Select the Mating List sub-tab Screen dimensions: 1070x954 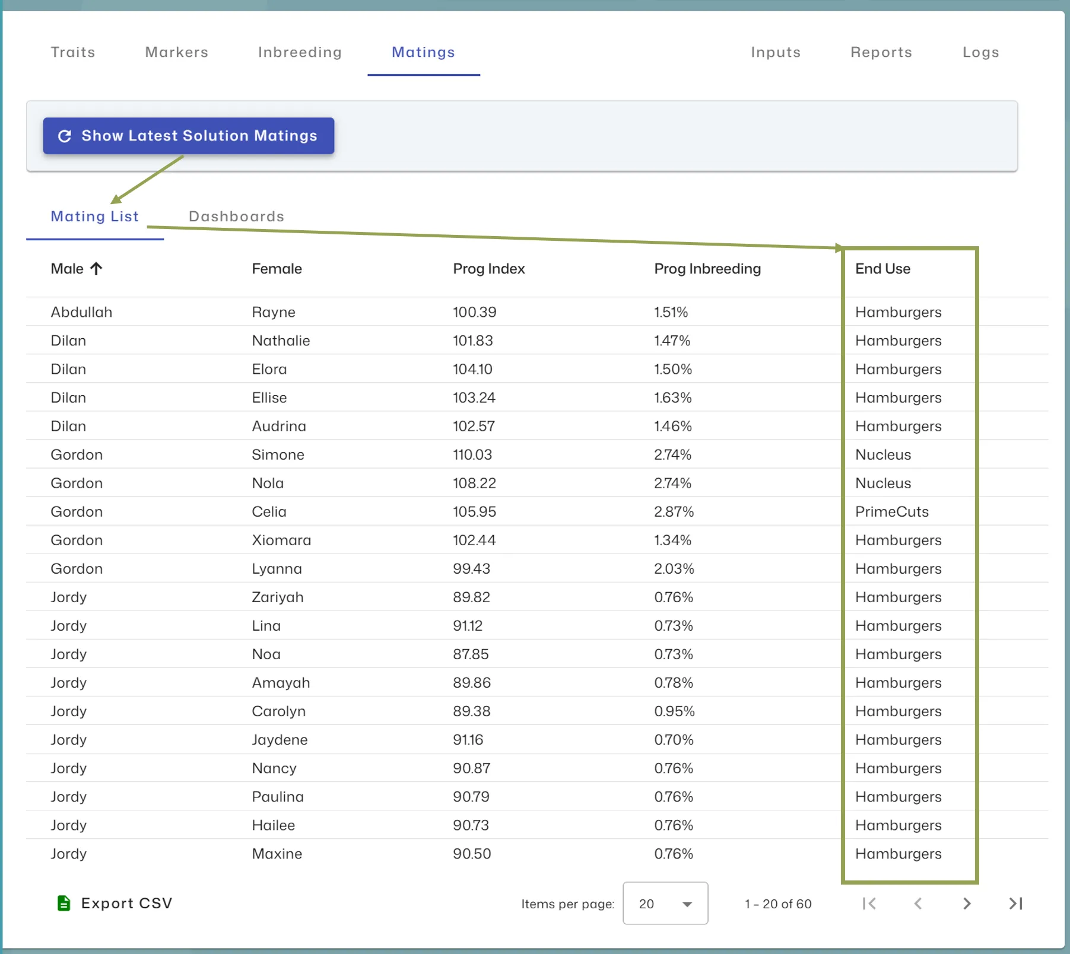(95, 217)
